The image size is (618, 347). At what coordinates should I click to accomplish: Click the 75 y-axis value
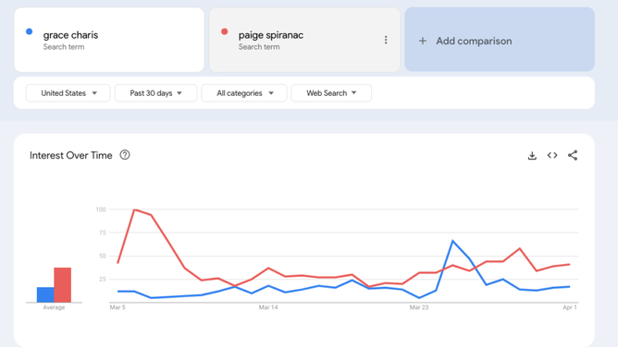pos(103,233)
